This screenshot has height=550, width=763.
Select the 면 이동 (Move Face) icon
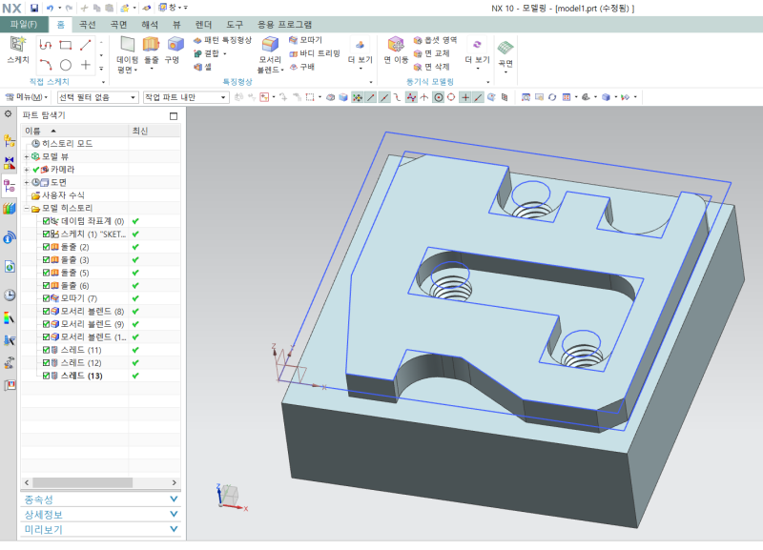(x=395, y=45)
